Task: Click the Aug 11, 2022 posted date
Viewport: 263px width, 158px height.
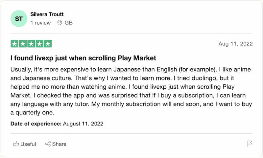Action: pos(235,44)
